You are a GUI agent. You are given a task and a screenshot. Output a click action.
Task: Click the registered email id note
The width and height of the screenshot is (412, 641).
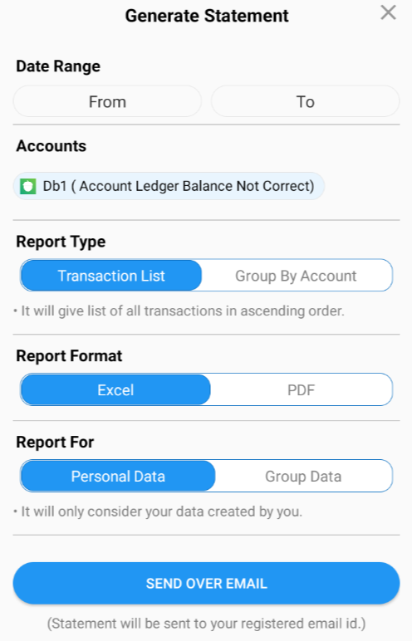206,624
